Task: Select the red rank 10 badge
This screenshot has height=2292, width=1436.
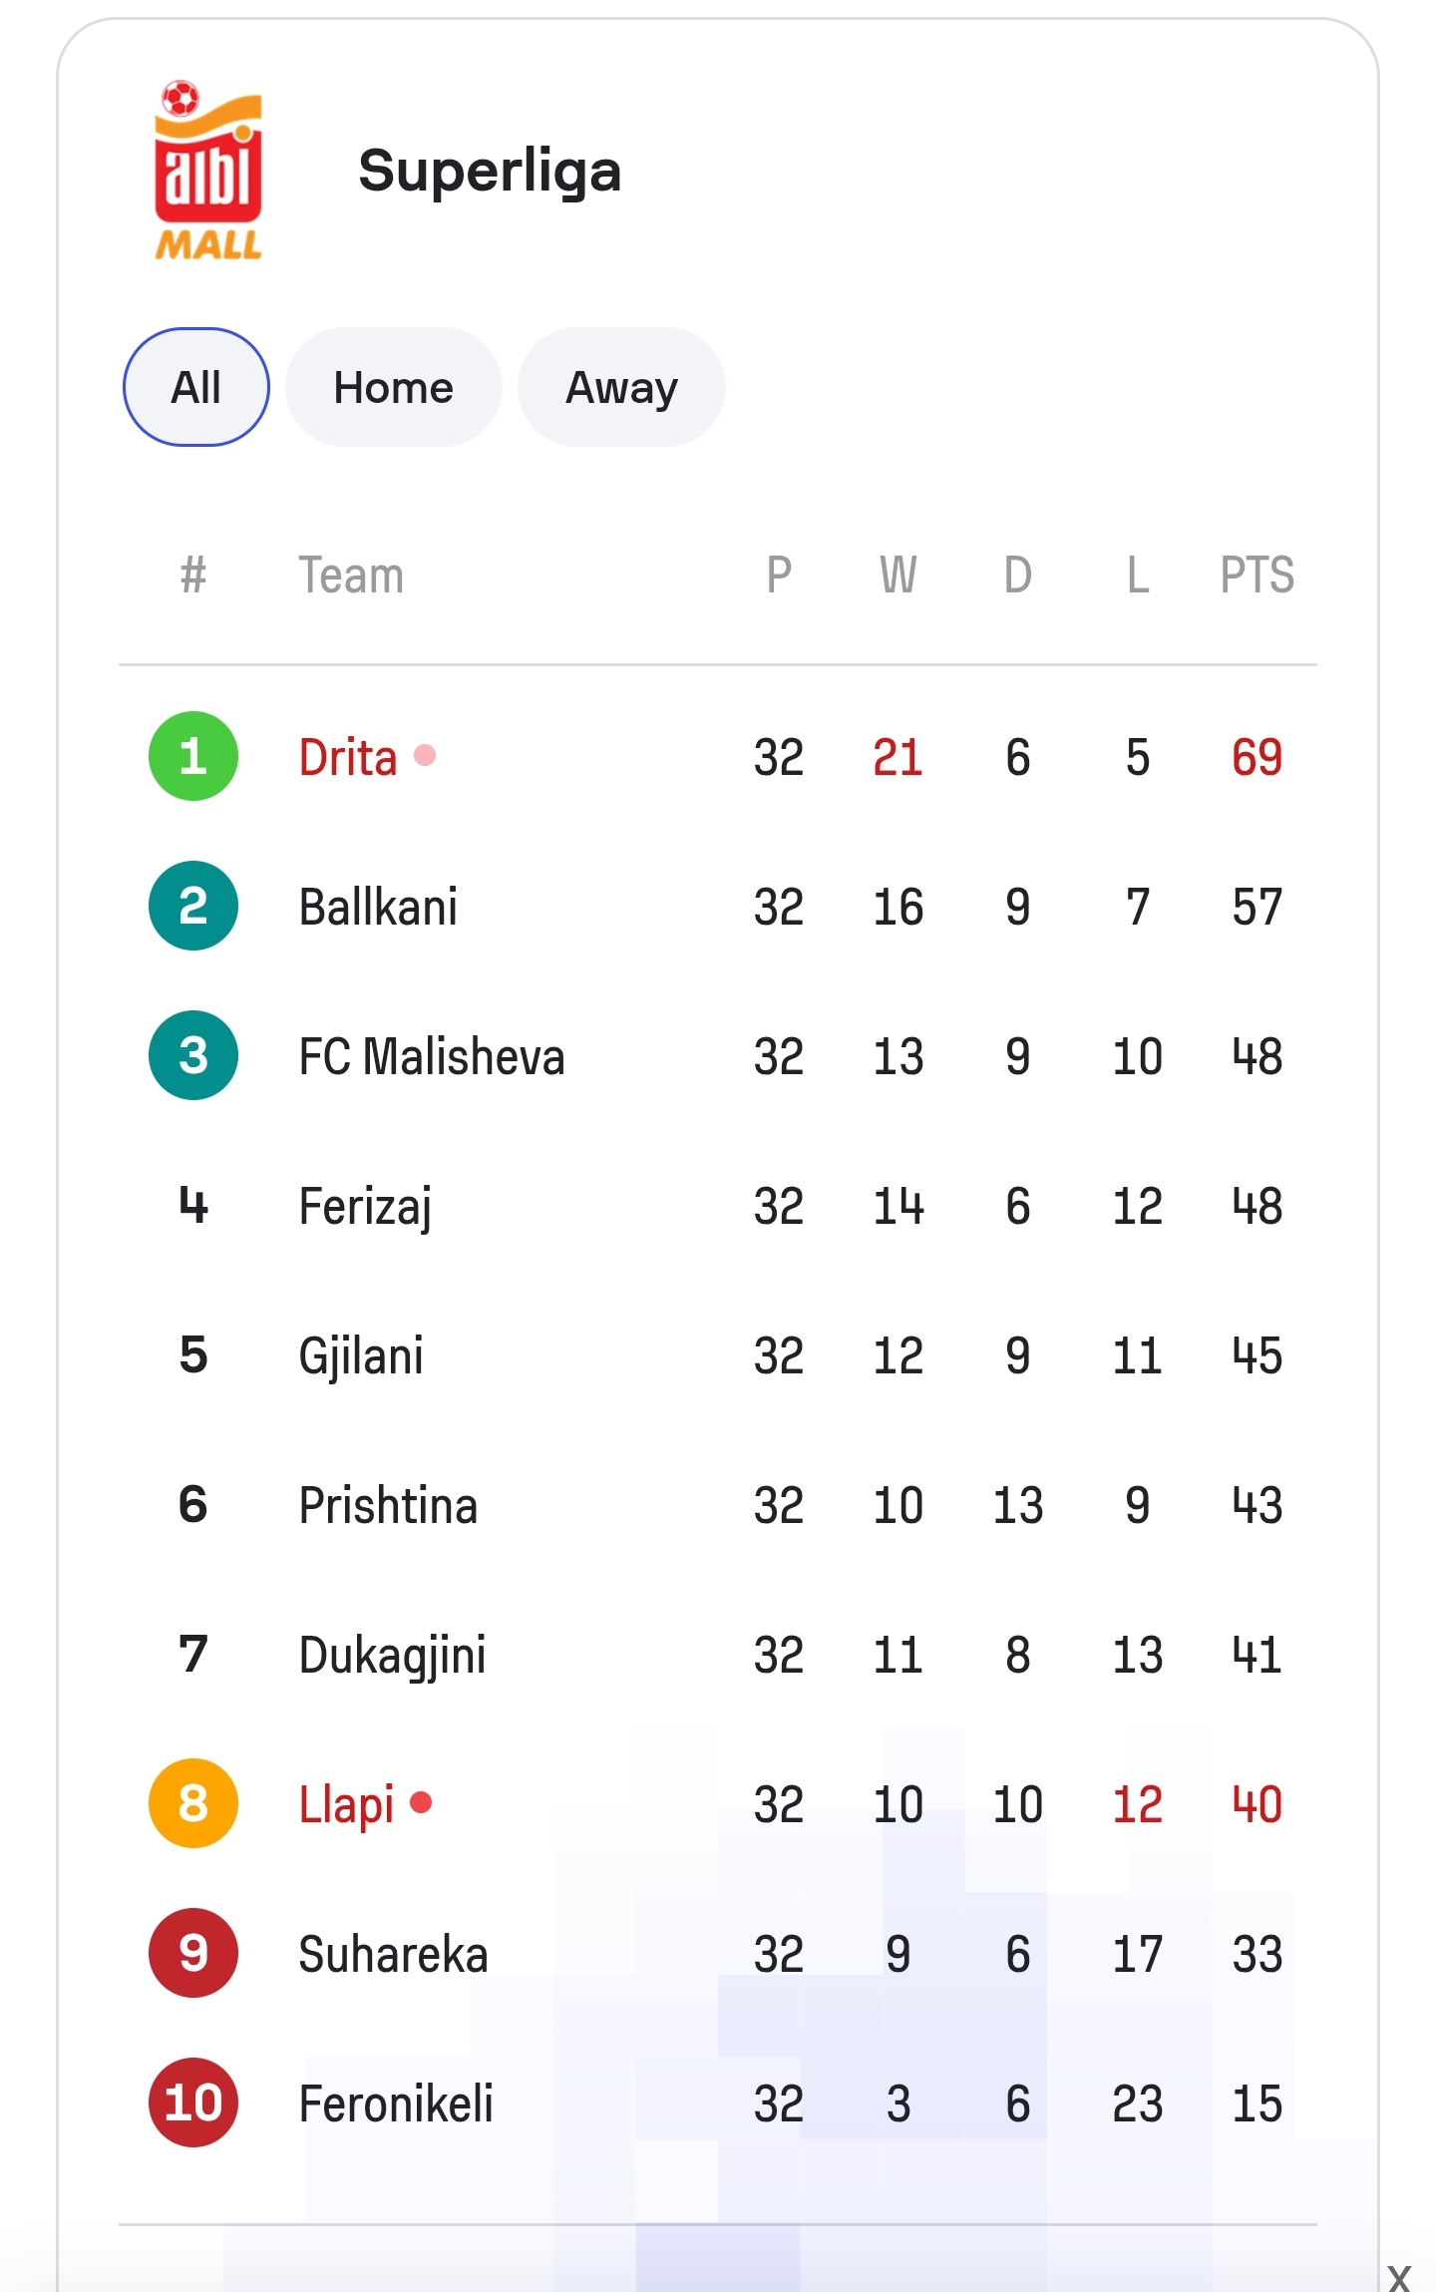Action: pos(193,2102)
